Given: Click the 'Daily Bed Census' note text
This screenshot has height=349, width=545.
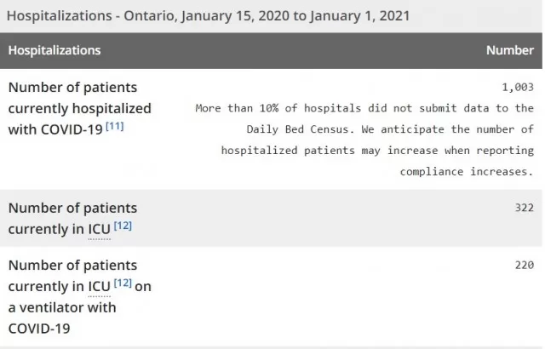Looking at the screenshot, I should click(x=297, y=129).
